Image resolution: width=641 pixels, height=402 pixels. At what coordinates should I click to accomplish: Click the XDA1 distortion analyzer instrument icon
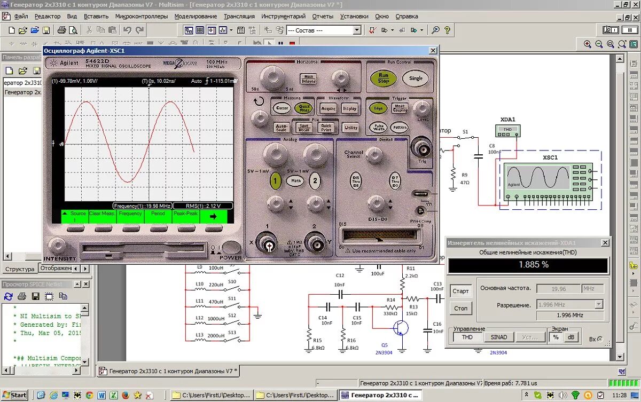point(507,130)
